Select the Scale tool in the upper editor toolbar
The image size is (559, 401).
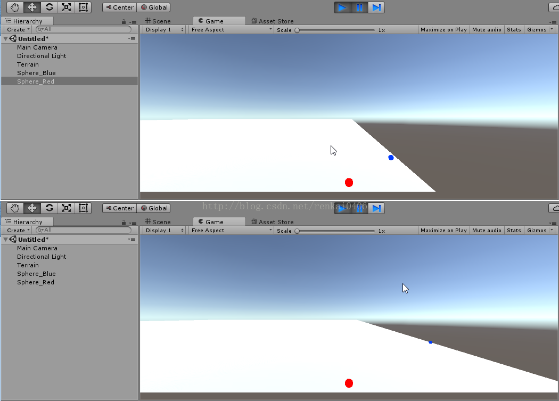pyautogui.click(x=67, y=7)
